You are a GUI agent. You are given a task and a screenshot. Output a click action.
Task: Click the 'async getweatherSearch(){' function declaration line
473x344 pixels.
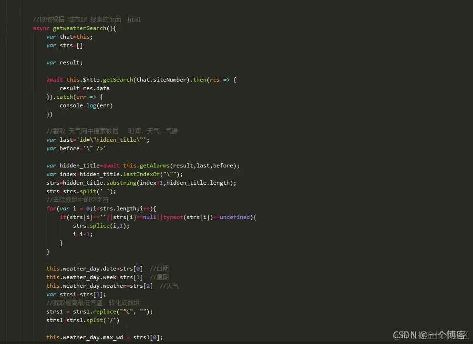tap(74, 28)
